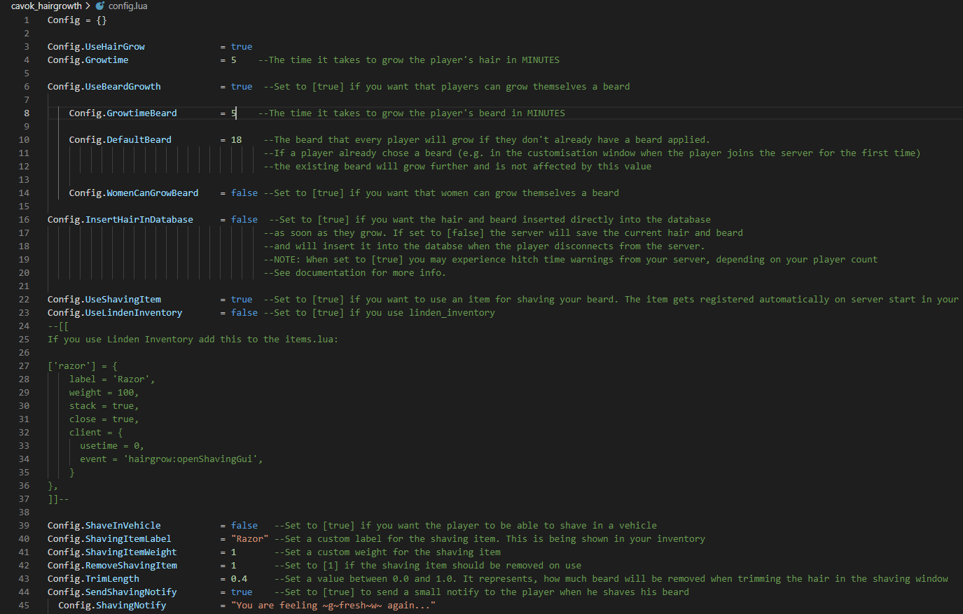Select line number 8 in the gutter
Screen dimensions: 963x614
click(27, 113)
